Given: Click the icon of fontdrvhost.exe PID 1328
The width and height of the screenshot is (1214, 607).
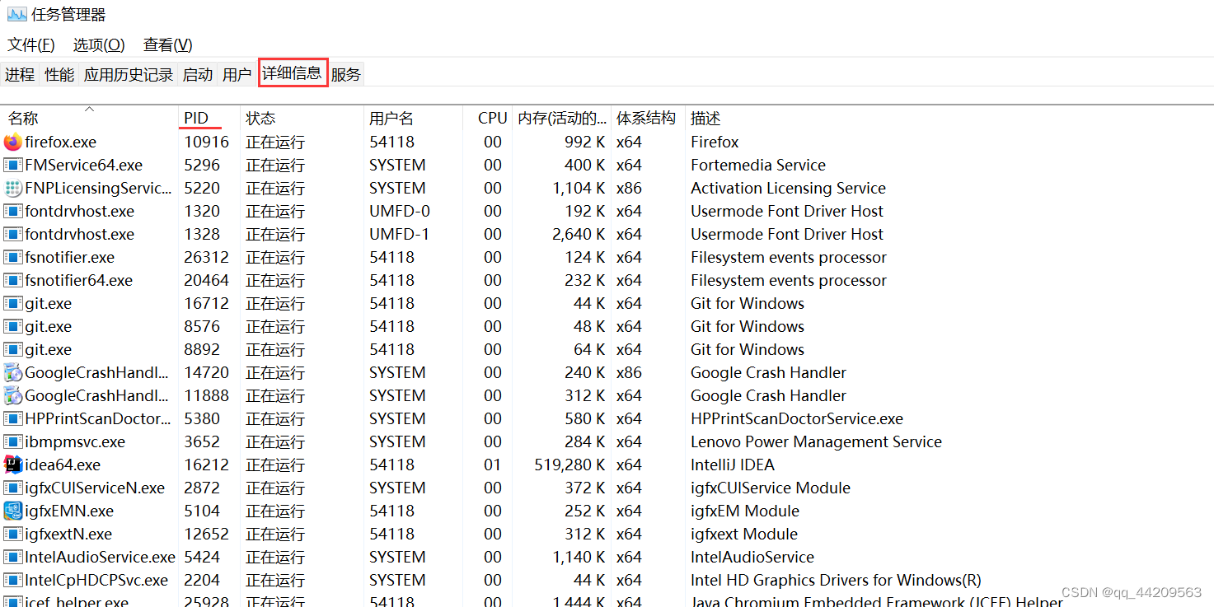Looking at the screenshot, I should (x=12, y=234).
